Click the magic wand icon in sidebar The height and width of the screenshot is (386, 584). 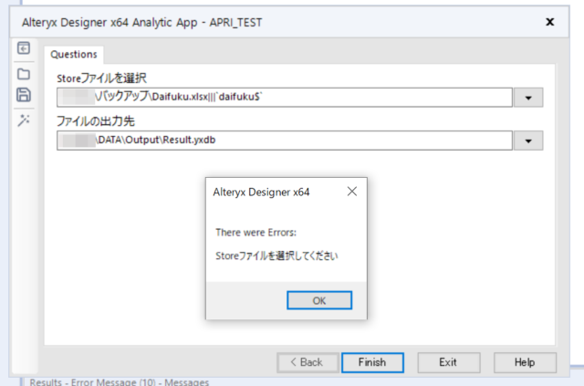click(x=24, y=120)
